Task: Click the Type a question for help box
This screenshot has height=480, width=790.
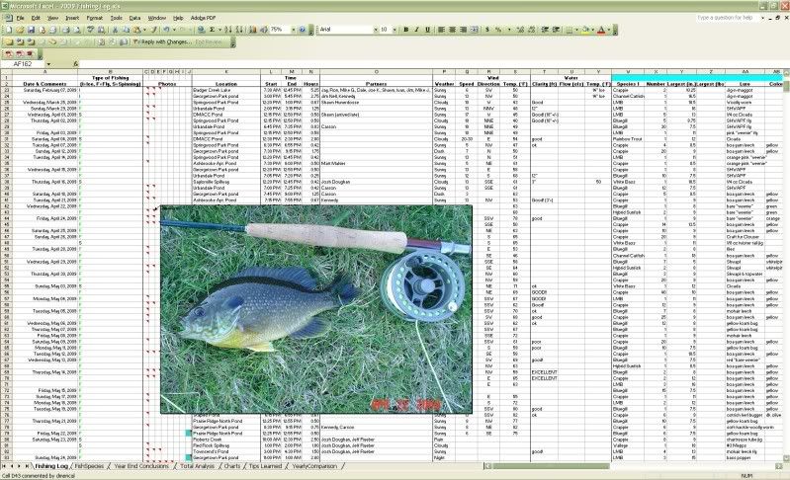Action: tap(728, 18)
